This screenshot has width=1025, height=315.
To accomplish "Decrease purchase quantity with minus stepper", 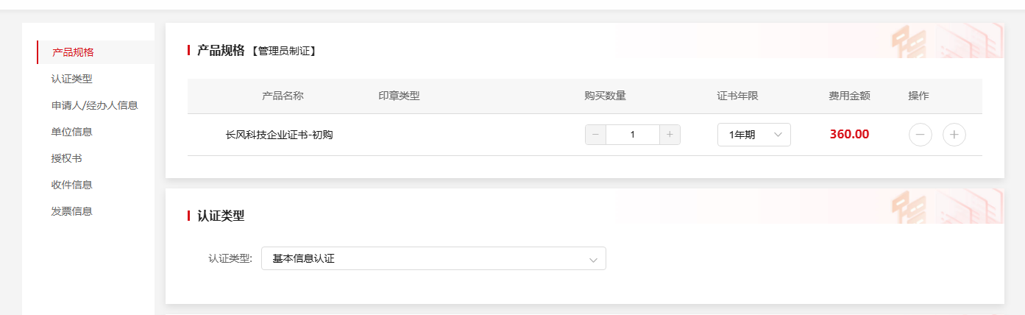I will point(595,135).
